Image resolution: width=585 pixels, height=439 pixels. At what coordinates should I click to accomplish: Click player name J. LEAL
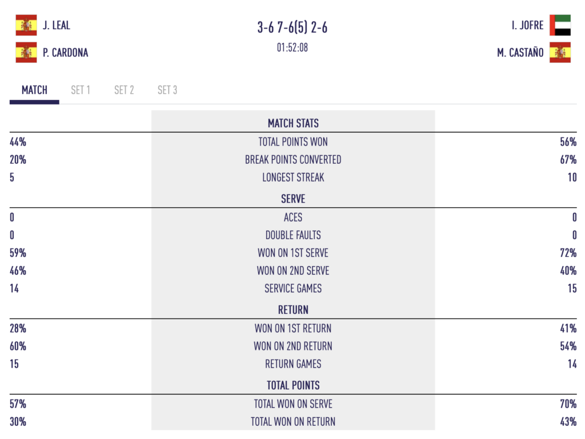tap(57, 25)
